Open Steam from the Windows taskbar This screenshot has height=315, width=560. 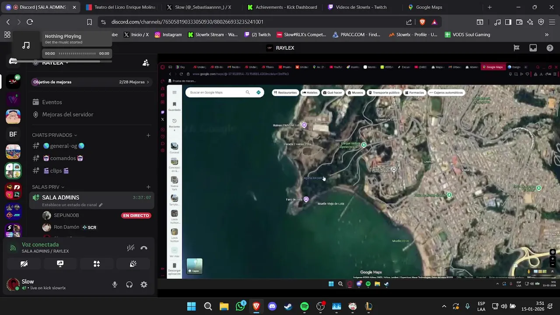click(288, 307)
